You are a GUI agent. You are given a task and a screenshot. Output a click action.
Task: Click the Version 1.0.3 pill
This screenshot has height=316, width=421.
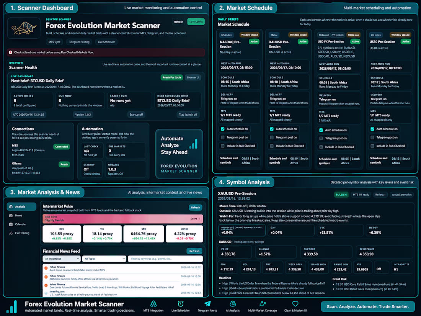click(x=83, y=115)
